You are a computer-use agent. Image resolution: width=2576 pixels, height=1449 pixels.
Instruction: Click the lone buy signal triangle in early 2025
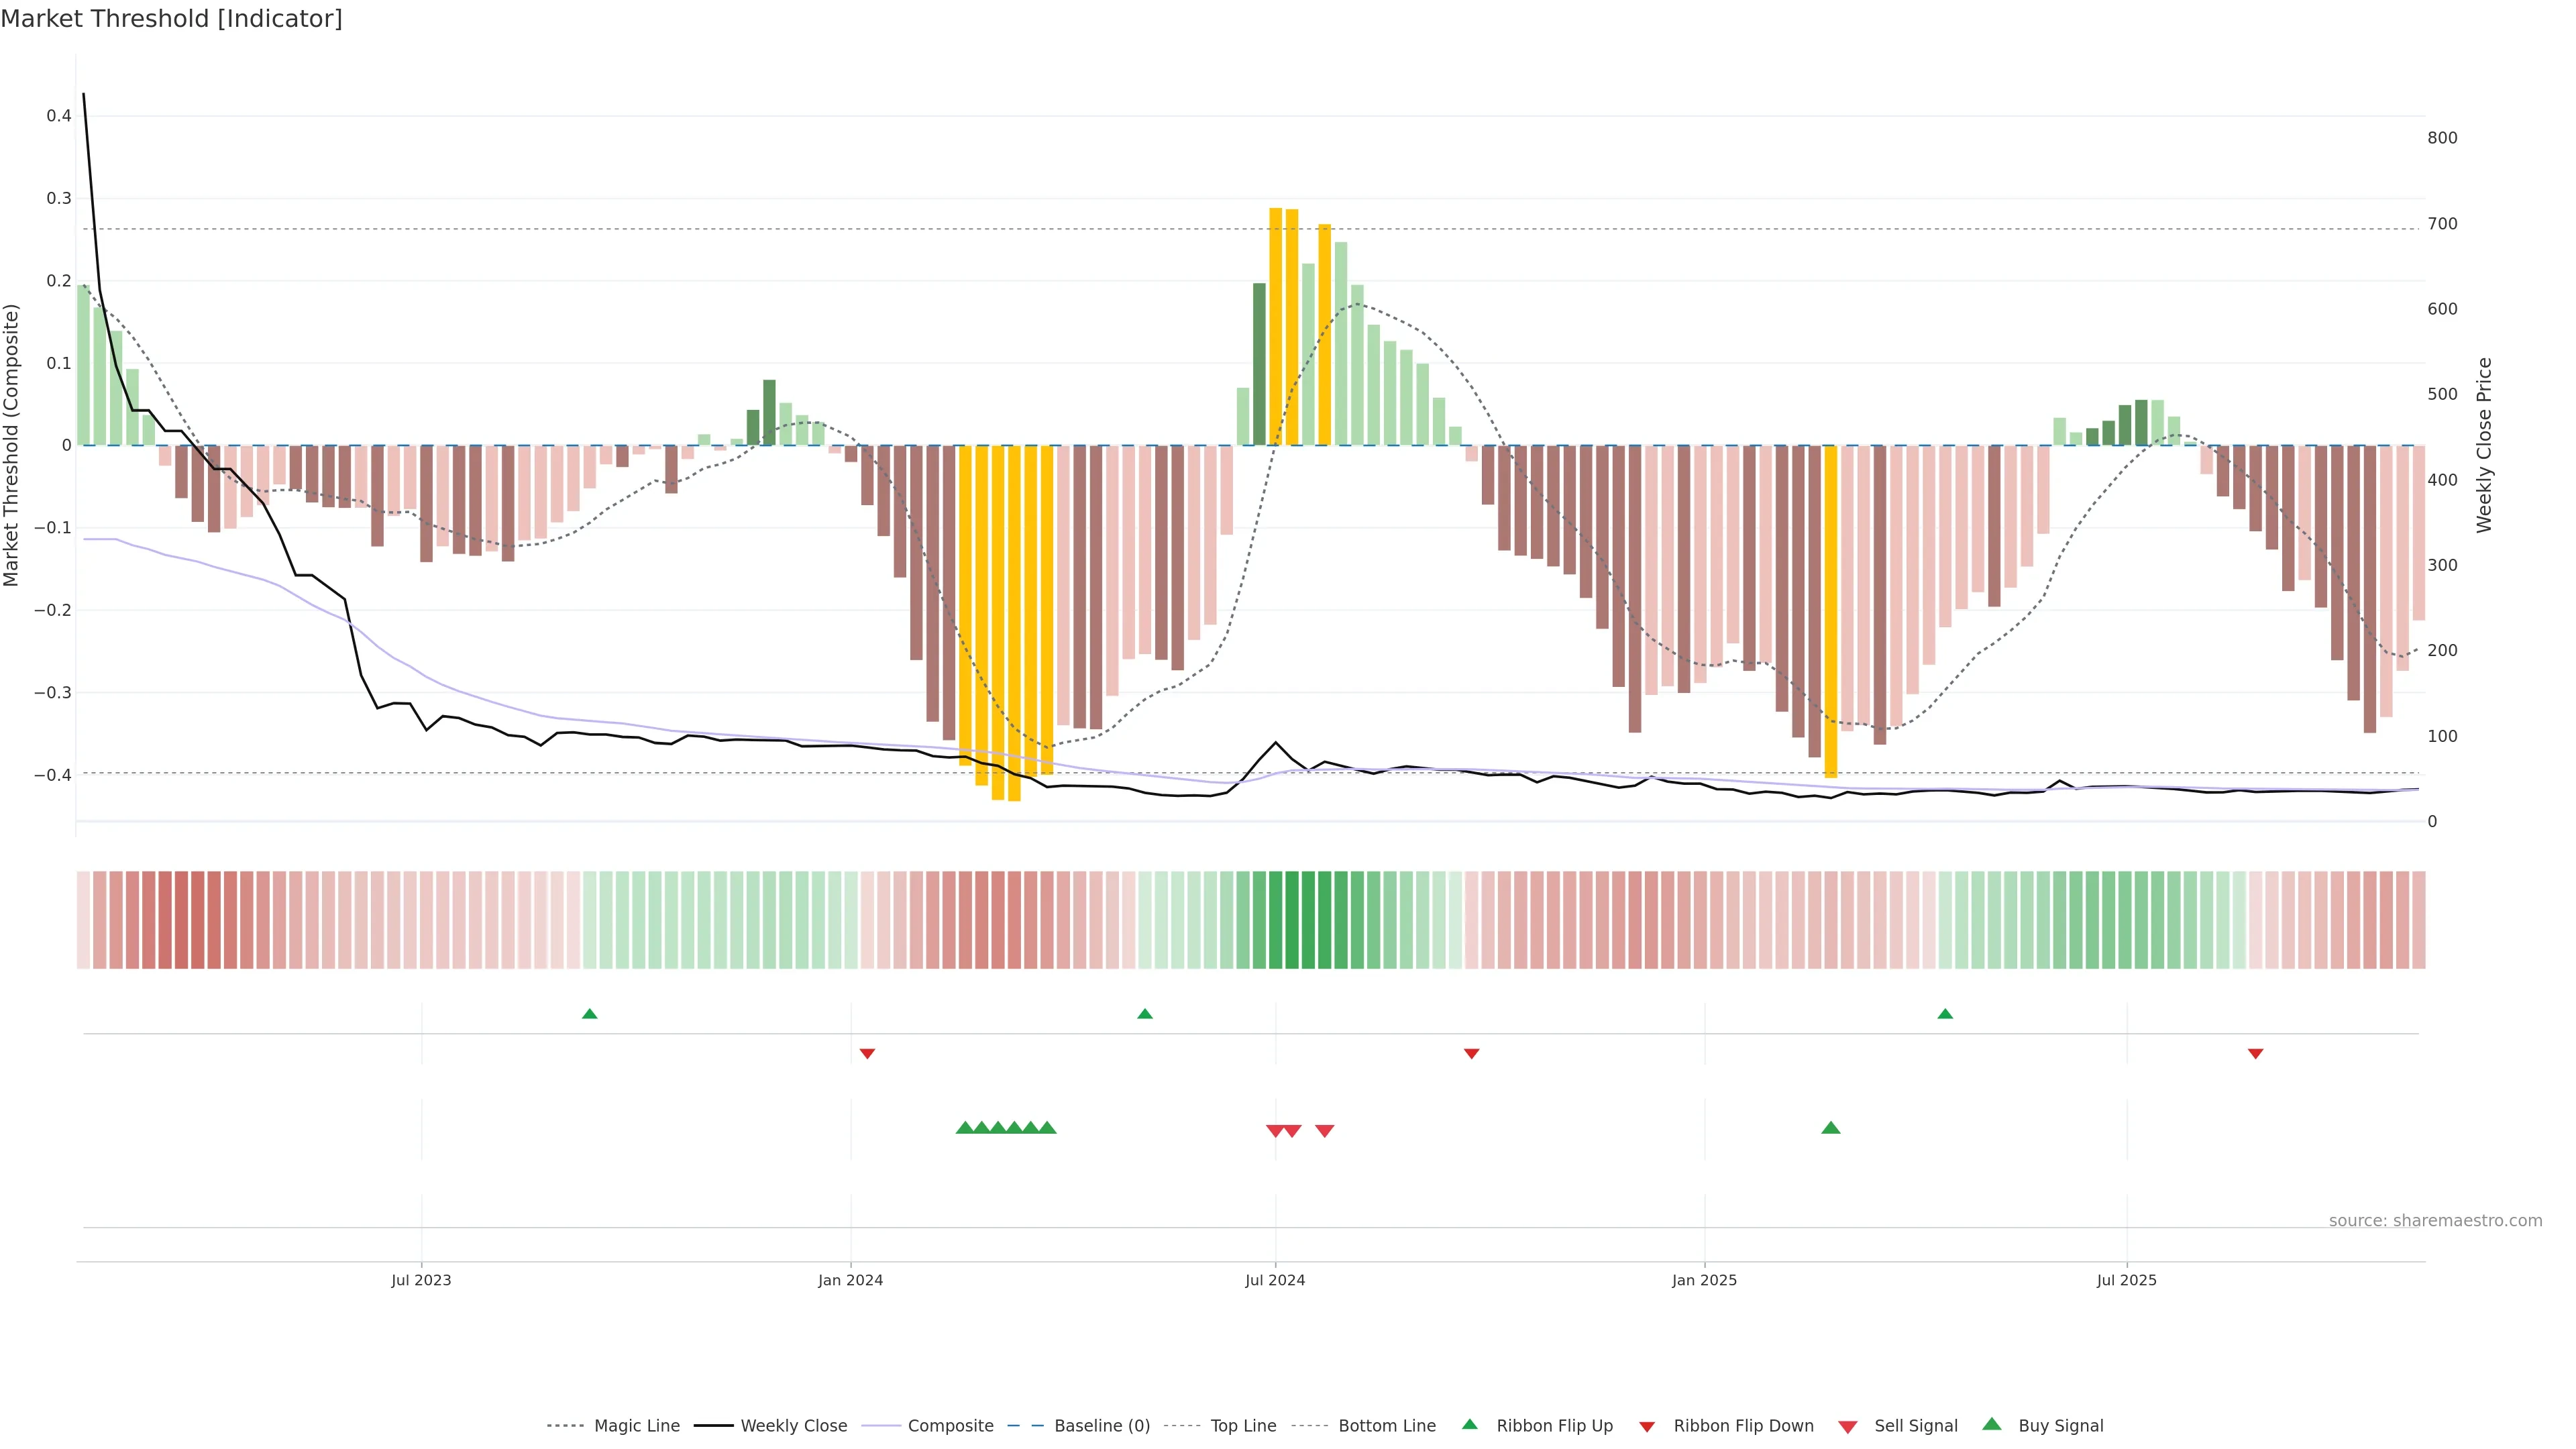point(1831,1128)
